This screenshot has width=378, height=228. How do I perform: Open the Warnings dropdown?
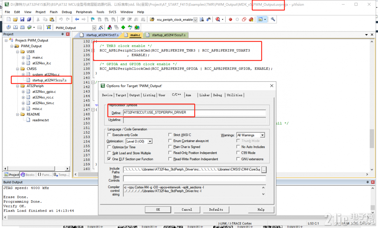[262, 135]
